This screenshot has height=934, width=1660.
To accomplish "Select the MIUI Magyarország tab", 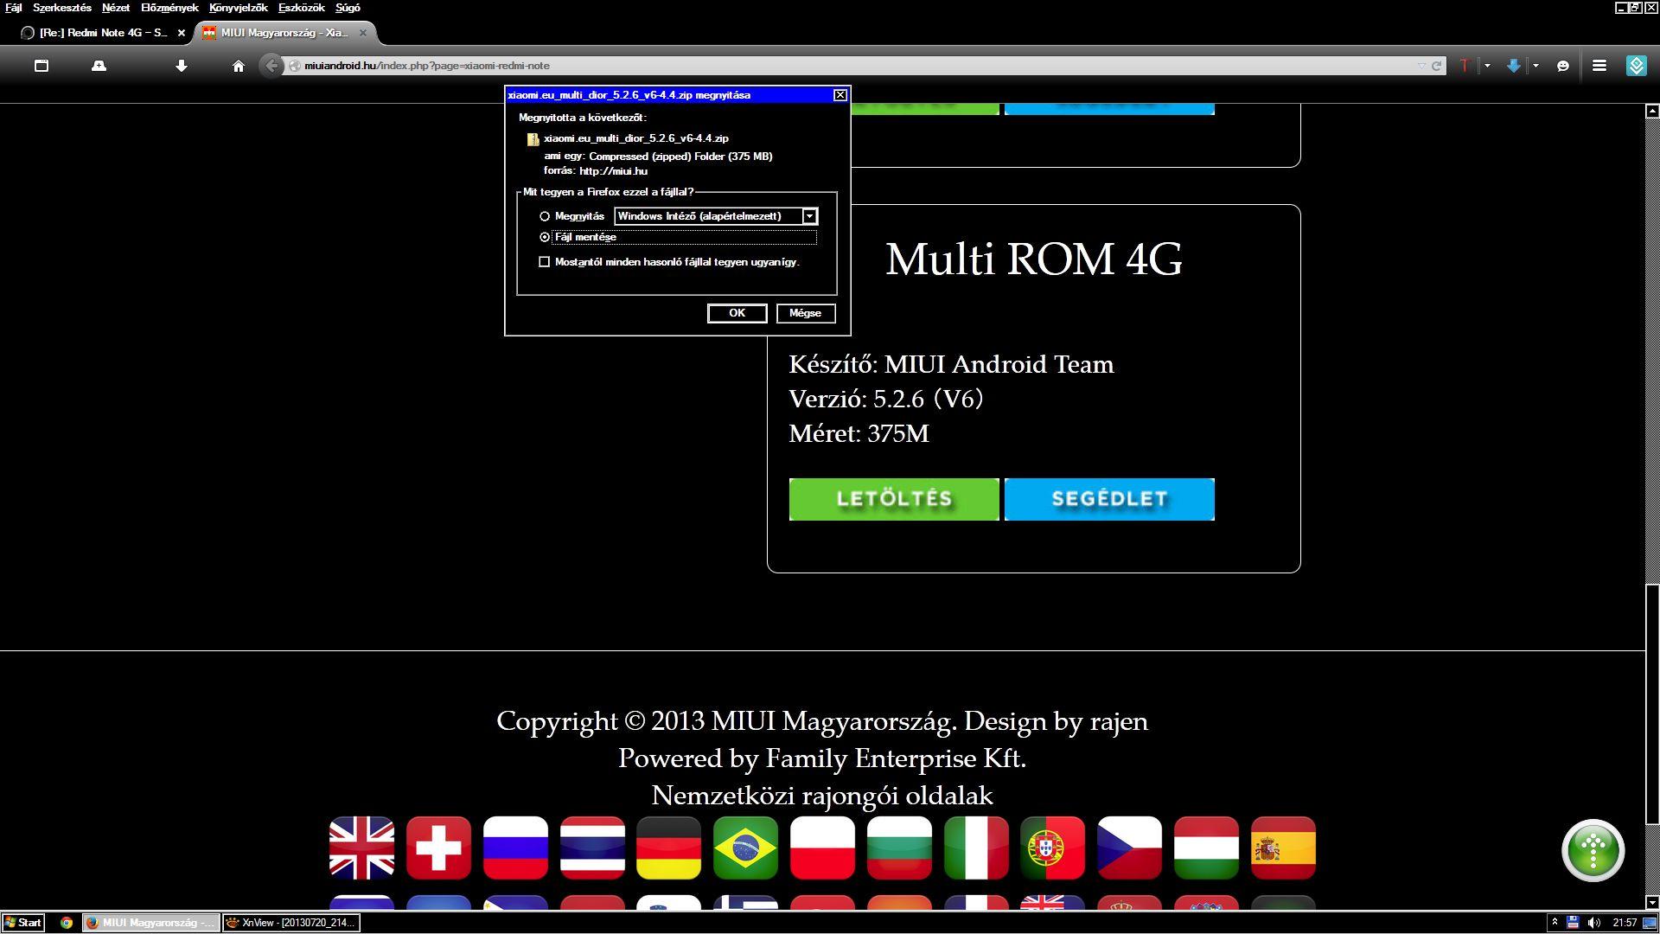I will tap(285, 33).
